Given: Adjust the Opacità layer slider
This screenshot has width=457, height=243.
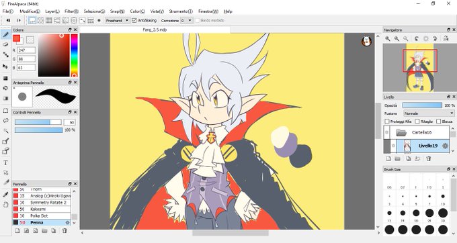Looking at the screenshot, I should (x=422, y=105).
